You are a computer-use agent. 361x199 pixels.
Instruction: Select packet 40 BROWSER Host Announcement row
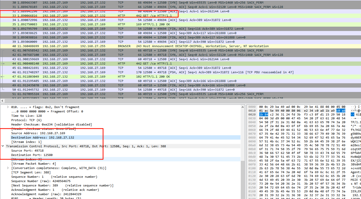180,46
